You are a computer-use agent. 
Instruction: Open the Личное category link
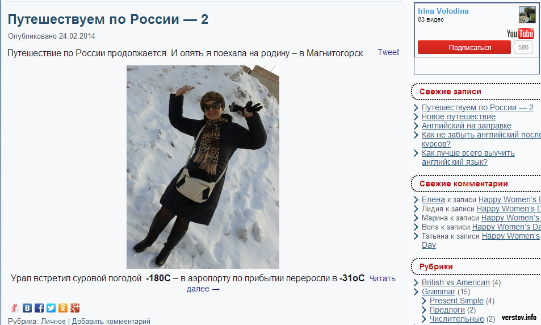tap(53, 321)
